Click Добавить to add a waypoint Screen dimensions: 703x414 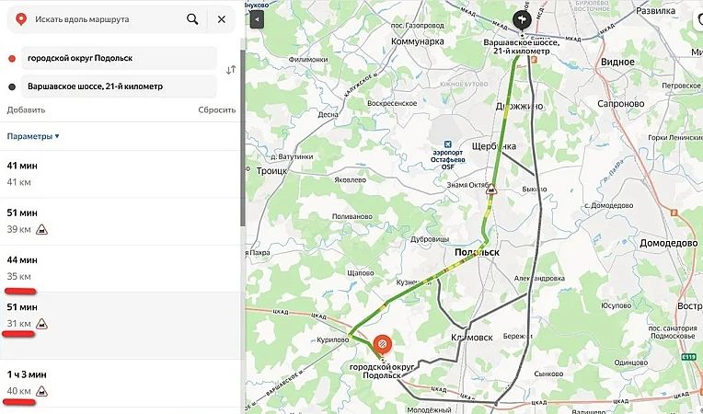(x=26, y=109)
